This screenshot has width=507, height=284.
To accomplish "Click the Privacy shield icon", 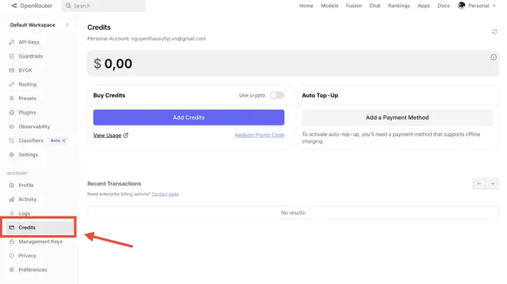I will tap(12, 255).
